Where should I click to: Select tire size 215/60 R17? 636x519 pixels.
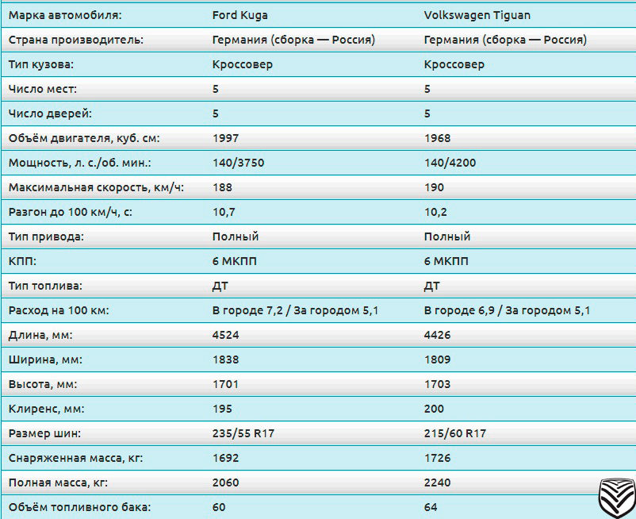(455, 434)
